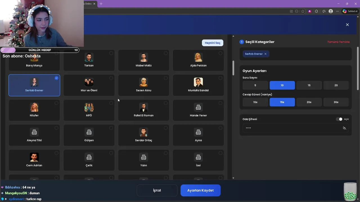Set answer time to 15s
The image size is (360, 202).
click(282, 102)
